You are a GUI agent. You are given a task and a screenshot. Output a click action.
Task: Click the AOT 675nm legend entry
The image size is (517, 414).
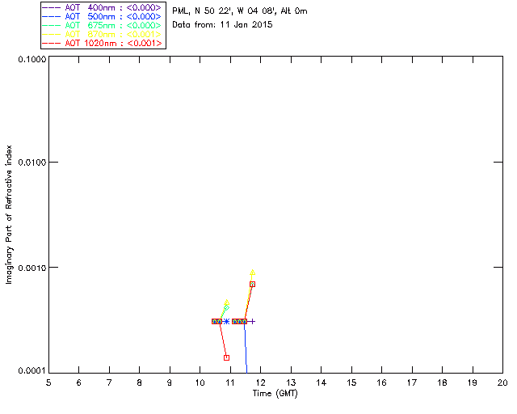(103, 25)
